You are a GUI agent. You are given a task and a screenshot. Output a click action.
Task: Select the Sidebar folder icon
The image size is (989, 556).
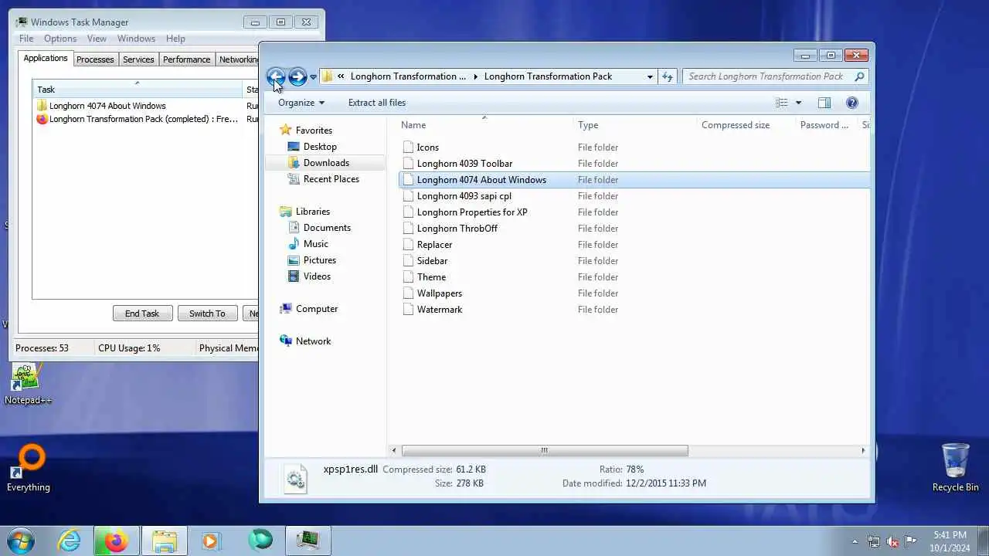pyautogui.click(x=409, y=261)
